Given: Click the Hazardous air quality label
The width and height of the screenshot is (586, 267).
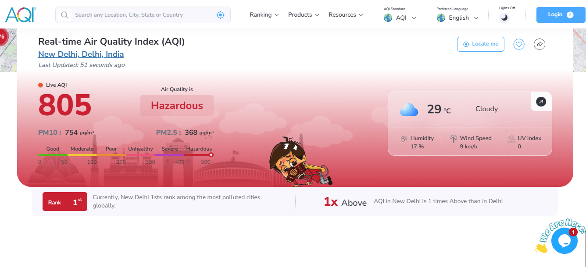Looking at the screenshot, I should pos(177,105).
